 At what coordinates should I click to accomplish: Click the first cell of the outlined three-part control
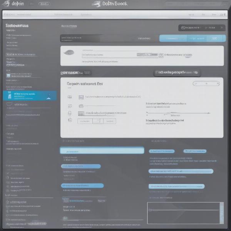click(x=85, y=121)
